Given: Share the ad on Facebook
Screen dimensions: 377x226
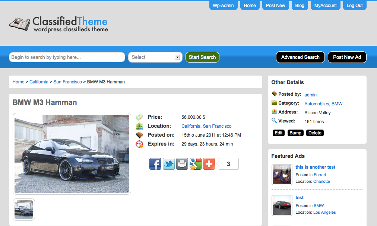Looking at the screenshot, I should [x=155, y=164].
